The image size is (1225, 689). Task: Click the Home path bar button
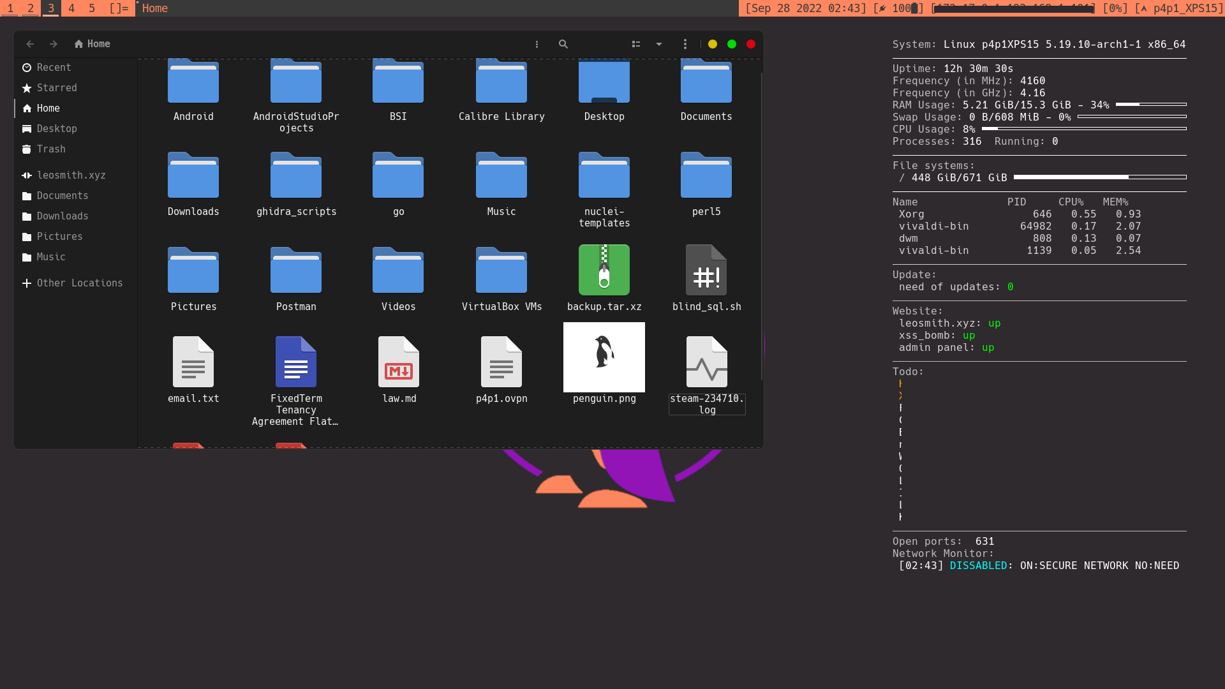(93, 44)
